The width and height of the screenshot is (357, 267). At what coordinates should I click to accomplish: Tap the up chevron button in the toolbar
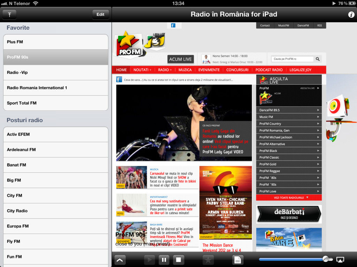(x=120, y=260)
